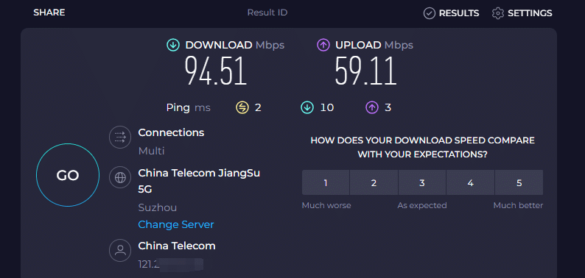
Task: Toggle the Multi connections mode
Action: pos(151,151)
